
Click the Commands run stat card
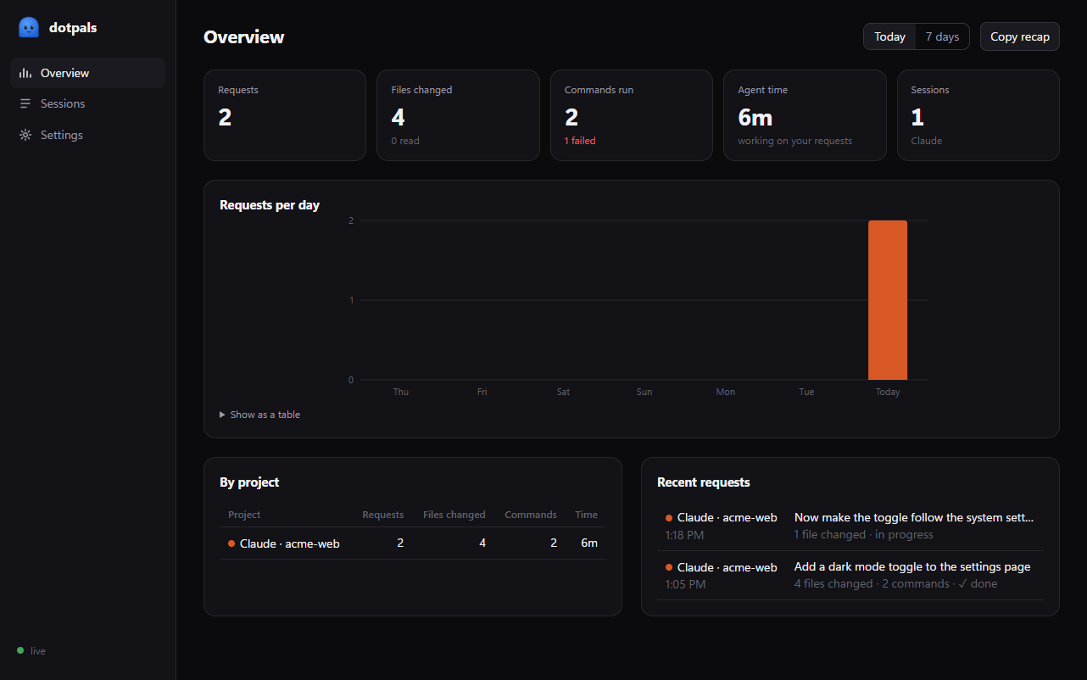click(632, 115)
